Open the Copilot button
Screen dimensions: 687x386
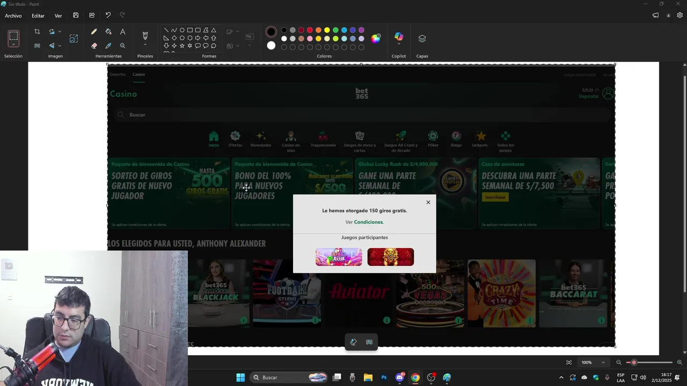coord(399,36)
